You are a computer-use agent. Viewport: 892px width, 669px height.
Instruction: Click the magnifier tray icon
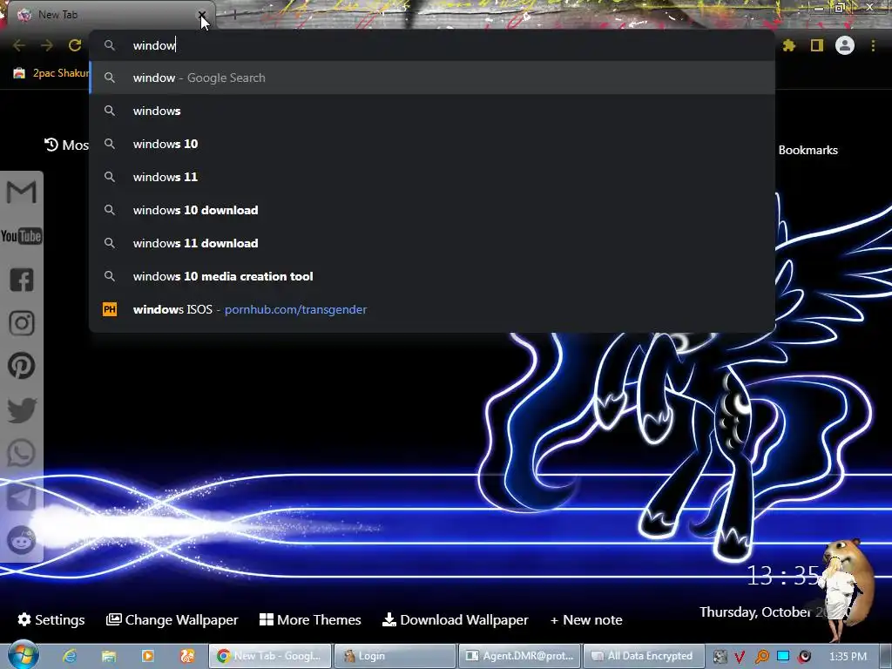pyautogui.click(x=761, y=657)
